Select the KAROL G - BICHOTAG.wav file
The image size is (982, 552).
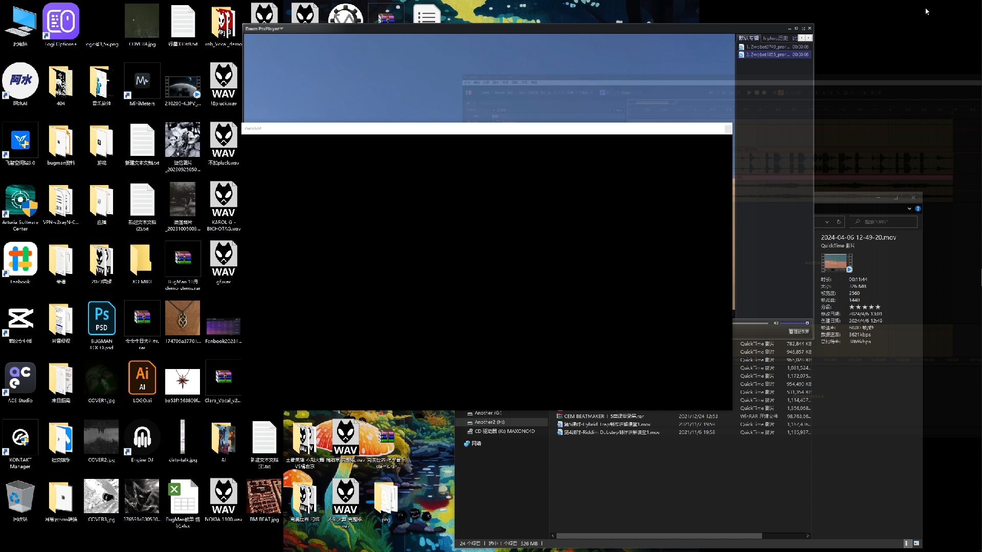224,207
